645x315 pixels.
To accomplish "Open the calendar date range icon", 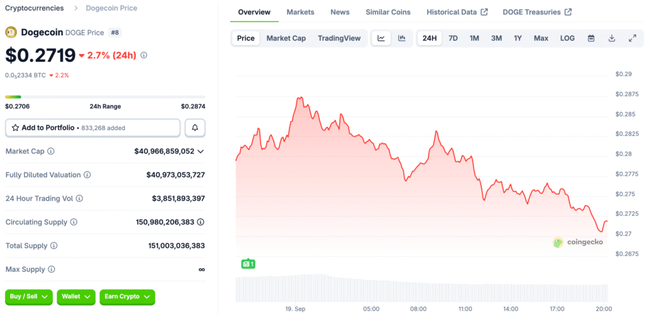I will point(591,38).
